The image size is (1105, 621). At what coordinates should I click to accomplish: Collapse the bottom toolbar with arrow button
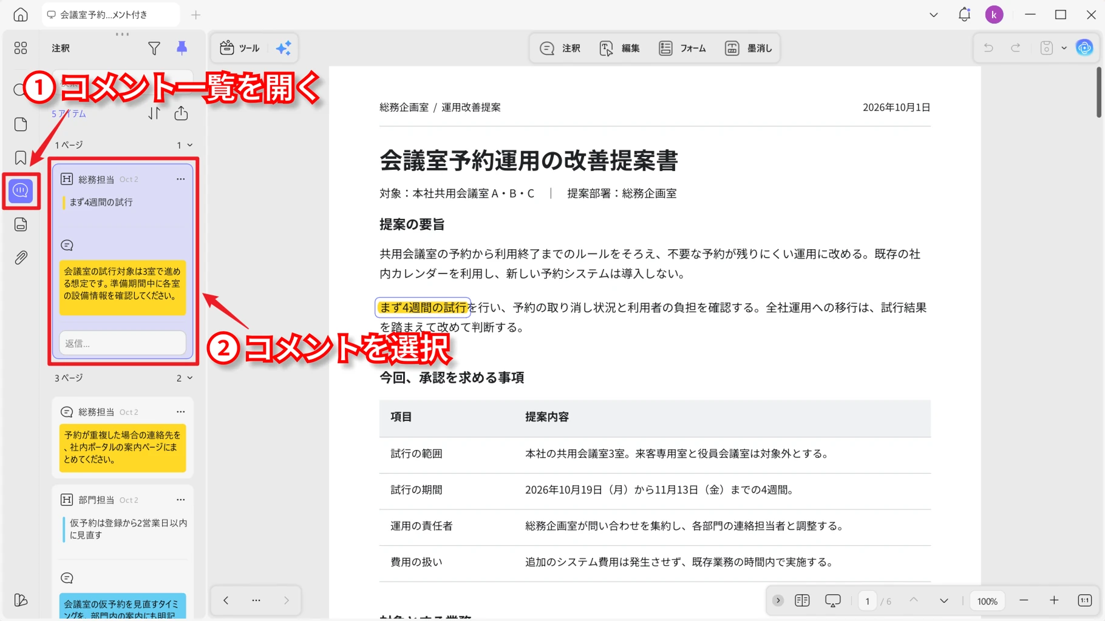pyautogui.click(x=778, y=600)
